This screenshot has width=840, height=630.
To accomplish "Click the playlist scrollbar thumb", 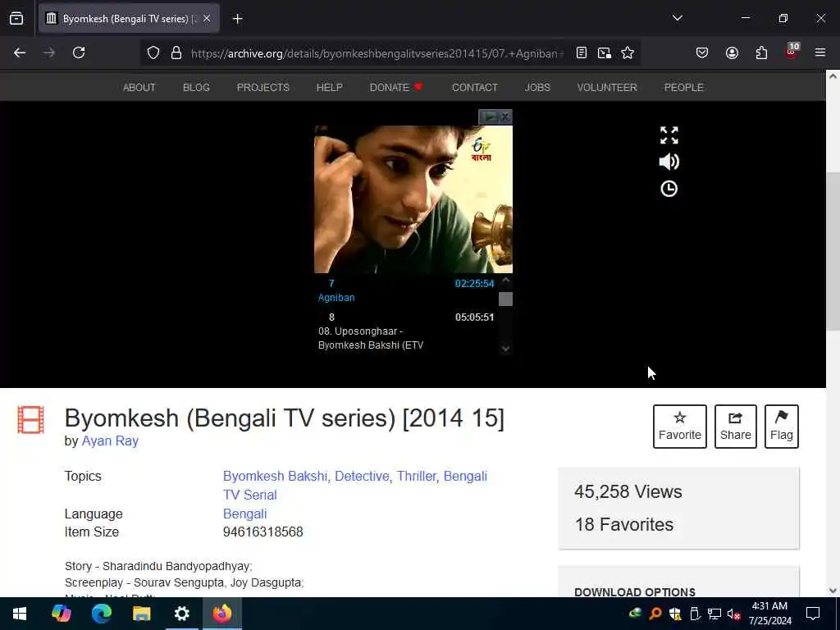I will coord(505,299).
